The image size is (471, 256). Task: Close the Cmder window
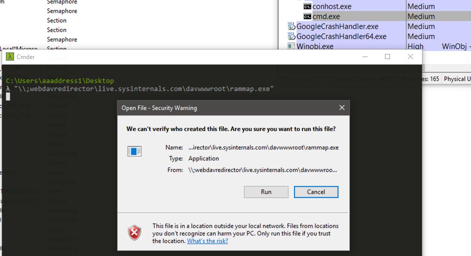coord(410,57)
